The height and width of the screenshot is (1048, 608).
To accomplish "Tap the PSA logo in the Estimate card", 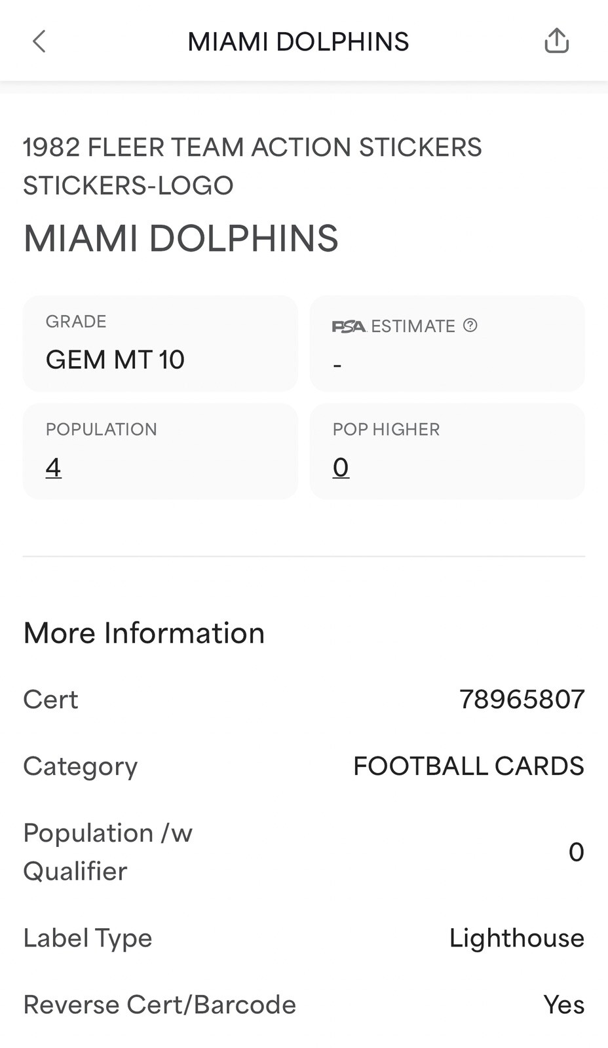I will (349, 326).
